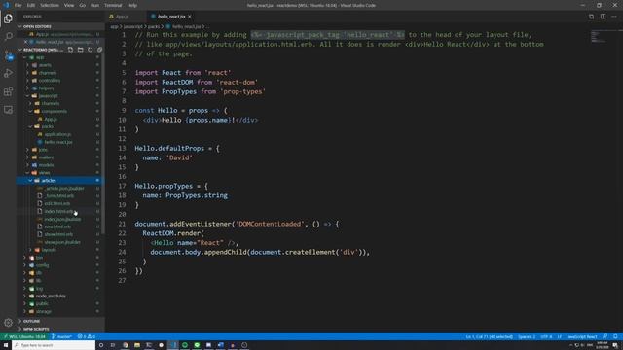Click the master branch indicator

(x=61, y=336)
